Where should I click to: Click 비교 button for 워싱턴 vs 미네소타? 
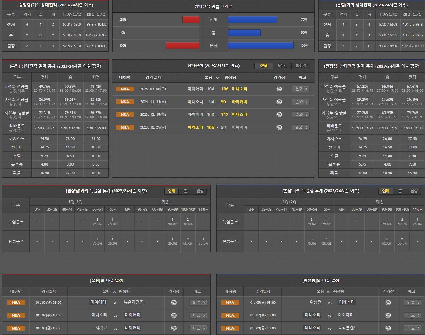point(413,303)
